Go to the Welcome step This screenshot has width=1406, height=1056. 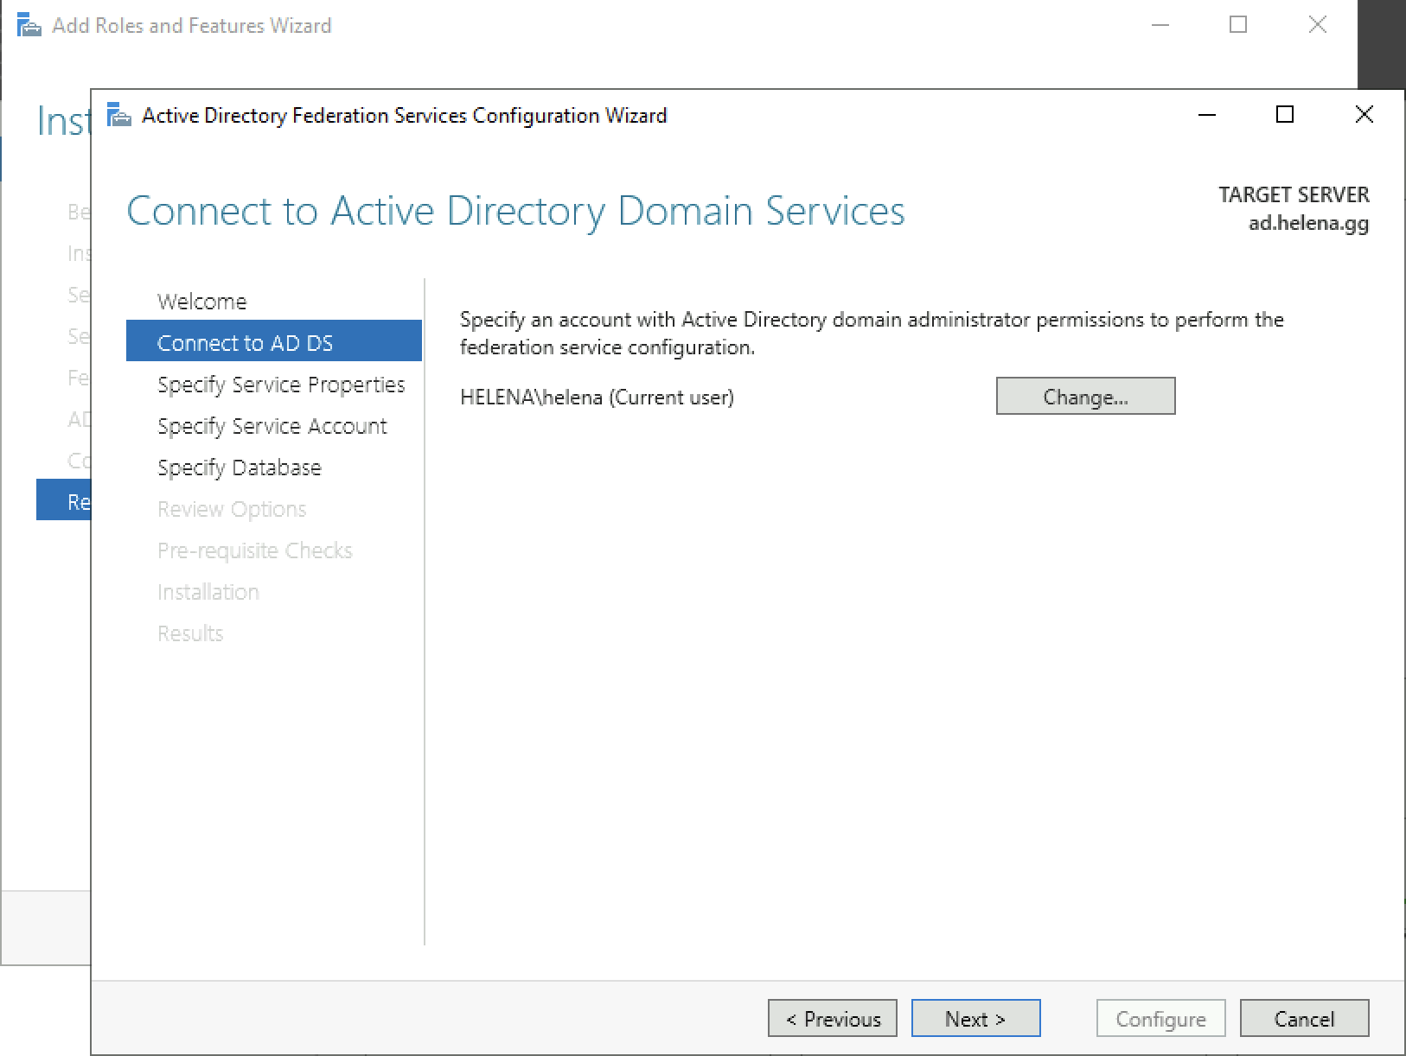[201, 302]
